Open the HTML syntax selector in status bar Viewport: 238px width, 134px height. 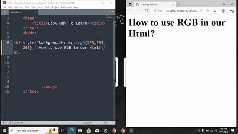[x=105, y=122]
